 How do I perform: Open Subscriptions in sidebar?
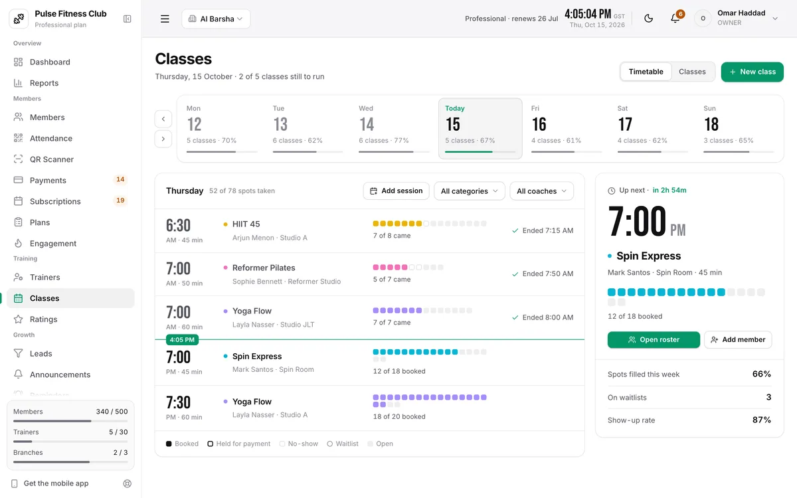click(70, 201)
